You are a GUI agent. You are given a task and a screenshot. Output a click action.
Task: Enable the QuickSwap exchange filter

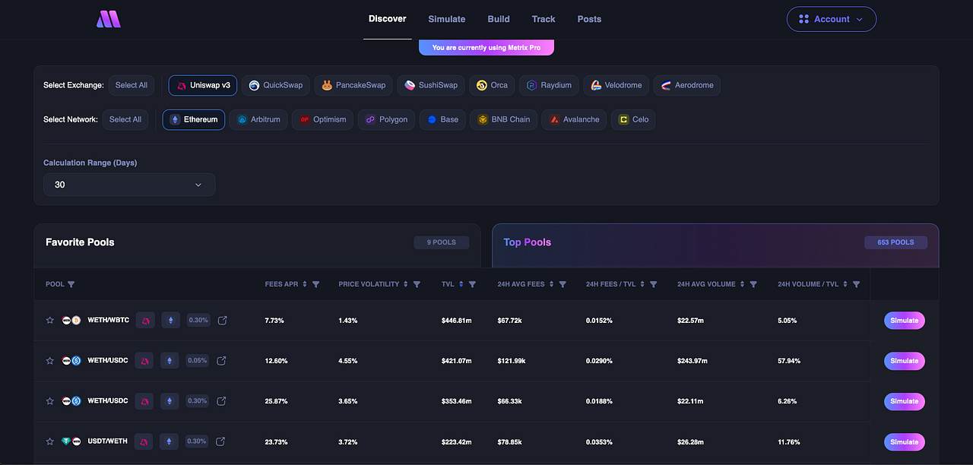pos(275,85)
